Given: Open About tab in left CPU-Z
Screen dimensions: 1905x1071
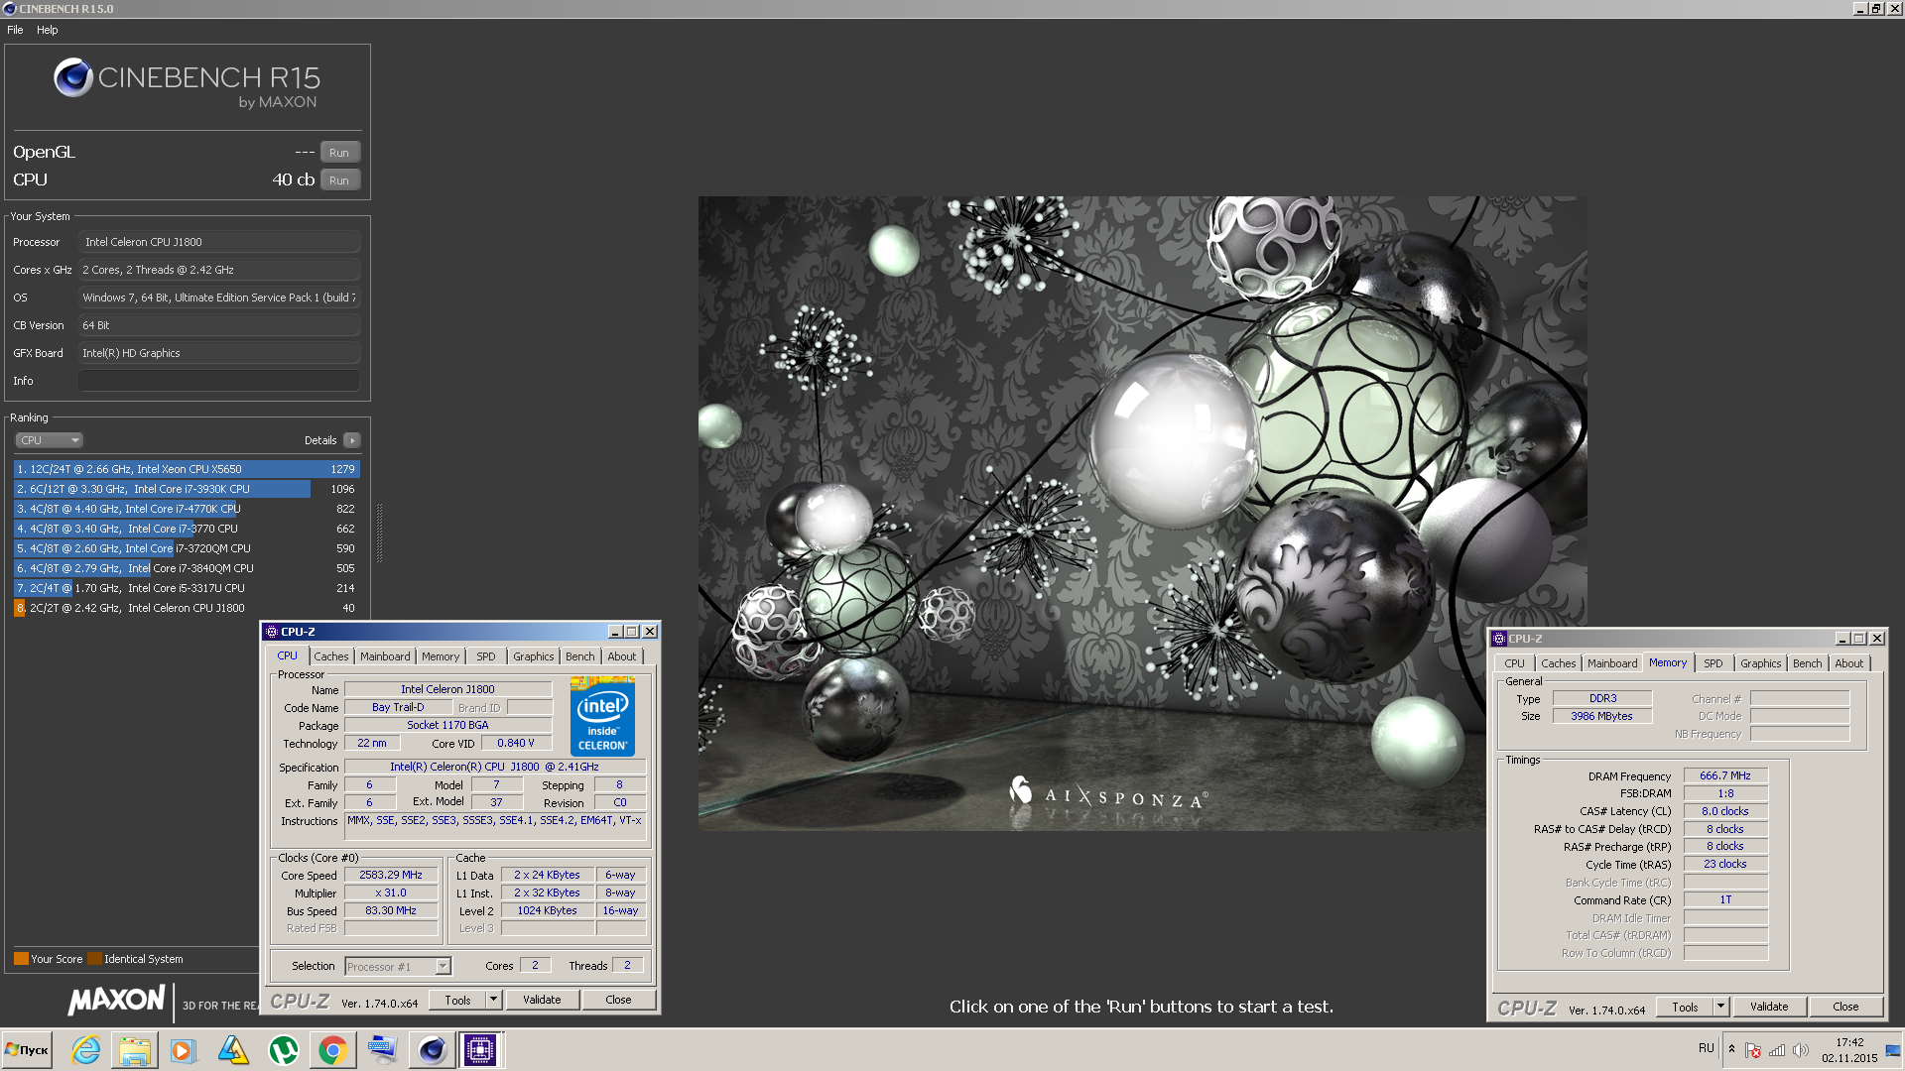Looking at the screenshot, I should point(622,656).
